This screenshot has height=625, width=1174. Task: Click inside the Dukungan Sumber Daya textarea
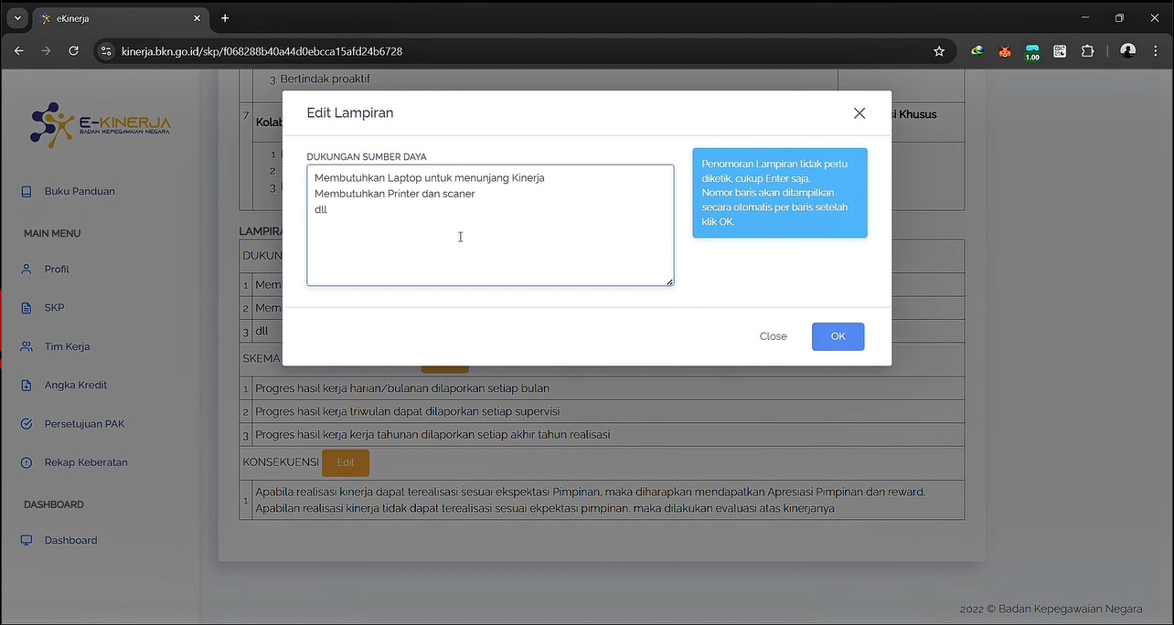490,238
